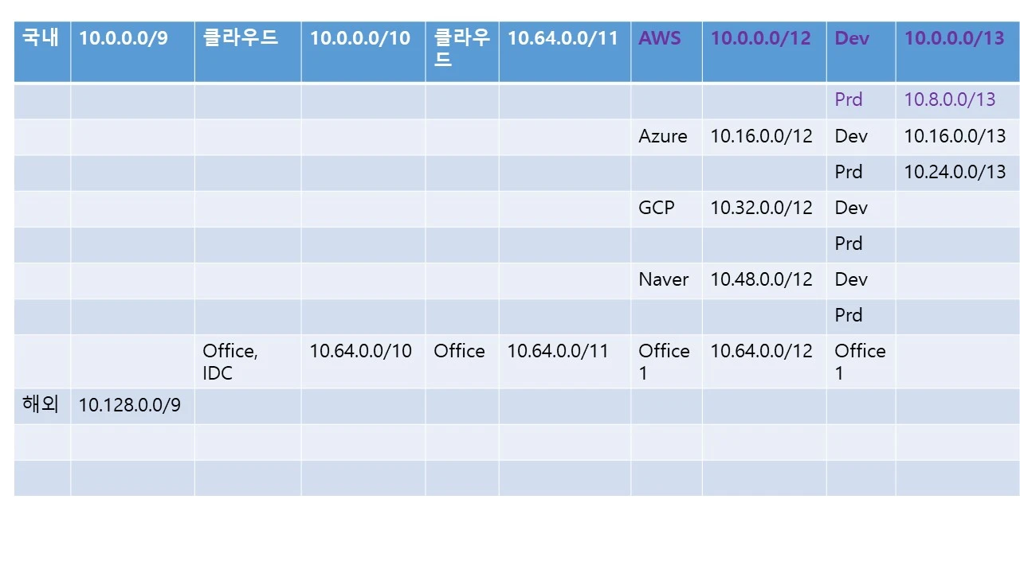Click the 10.64.0.0/12 cell

(763, 361)
